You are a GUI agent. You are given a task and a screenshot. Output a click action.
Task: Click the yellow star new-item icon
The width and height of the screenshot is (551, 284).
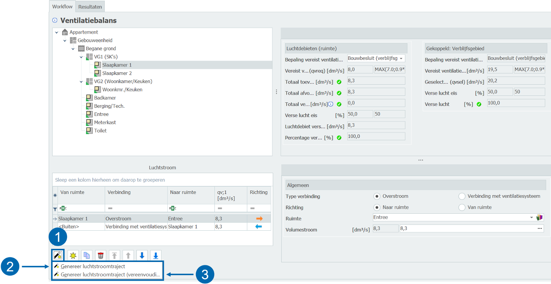pyautogui.click(x=73, y=255)
